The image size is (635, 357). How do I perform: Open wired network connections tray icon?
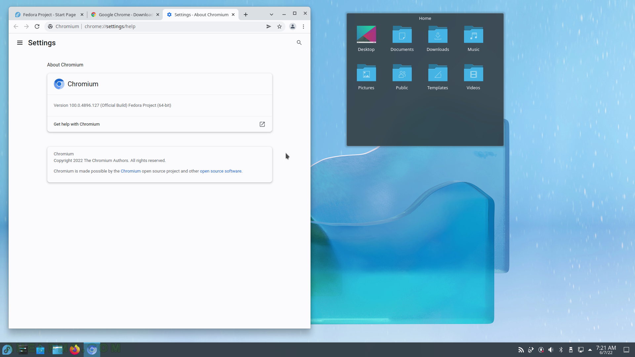581,350
